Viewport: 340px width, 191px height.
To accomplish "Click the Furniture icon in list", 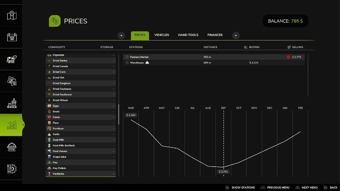I will (49, 128).
